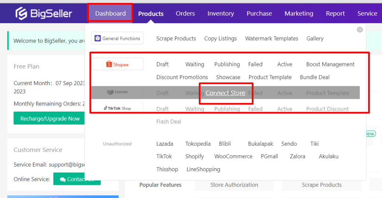Click the Shopee store icon button
Image resolution: width=382 pixels, height=198 pixels.
click(117, 64)
